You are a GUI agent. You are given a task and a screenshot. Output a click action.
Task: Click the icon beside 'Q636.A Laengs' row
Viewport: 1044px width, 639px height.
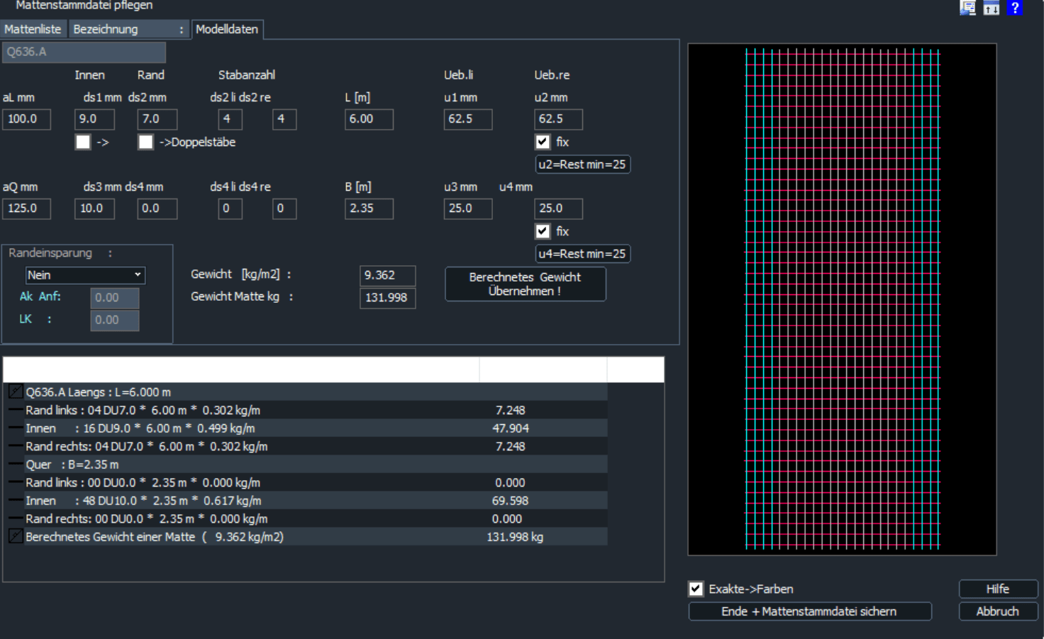coord(16,391)
